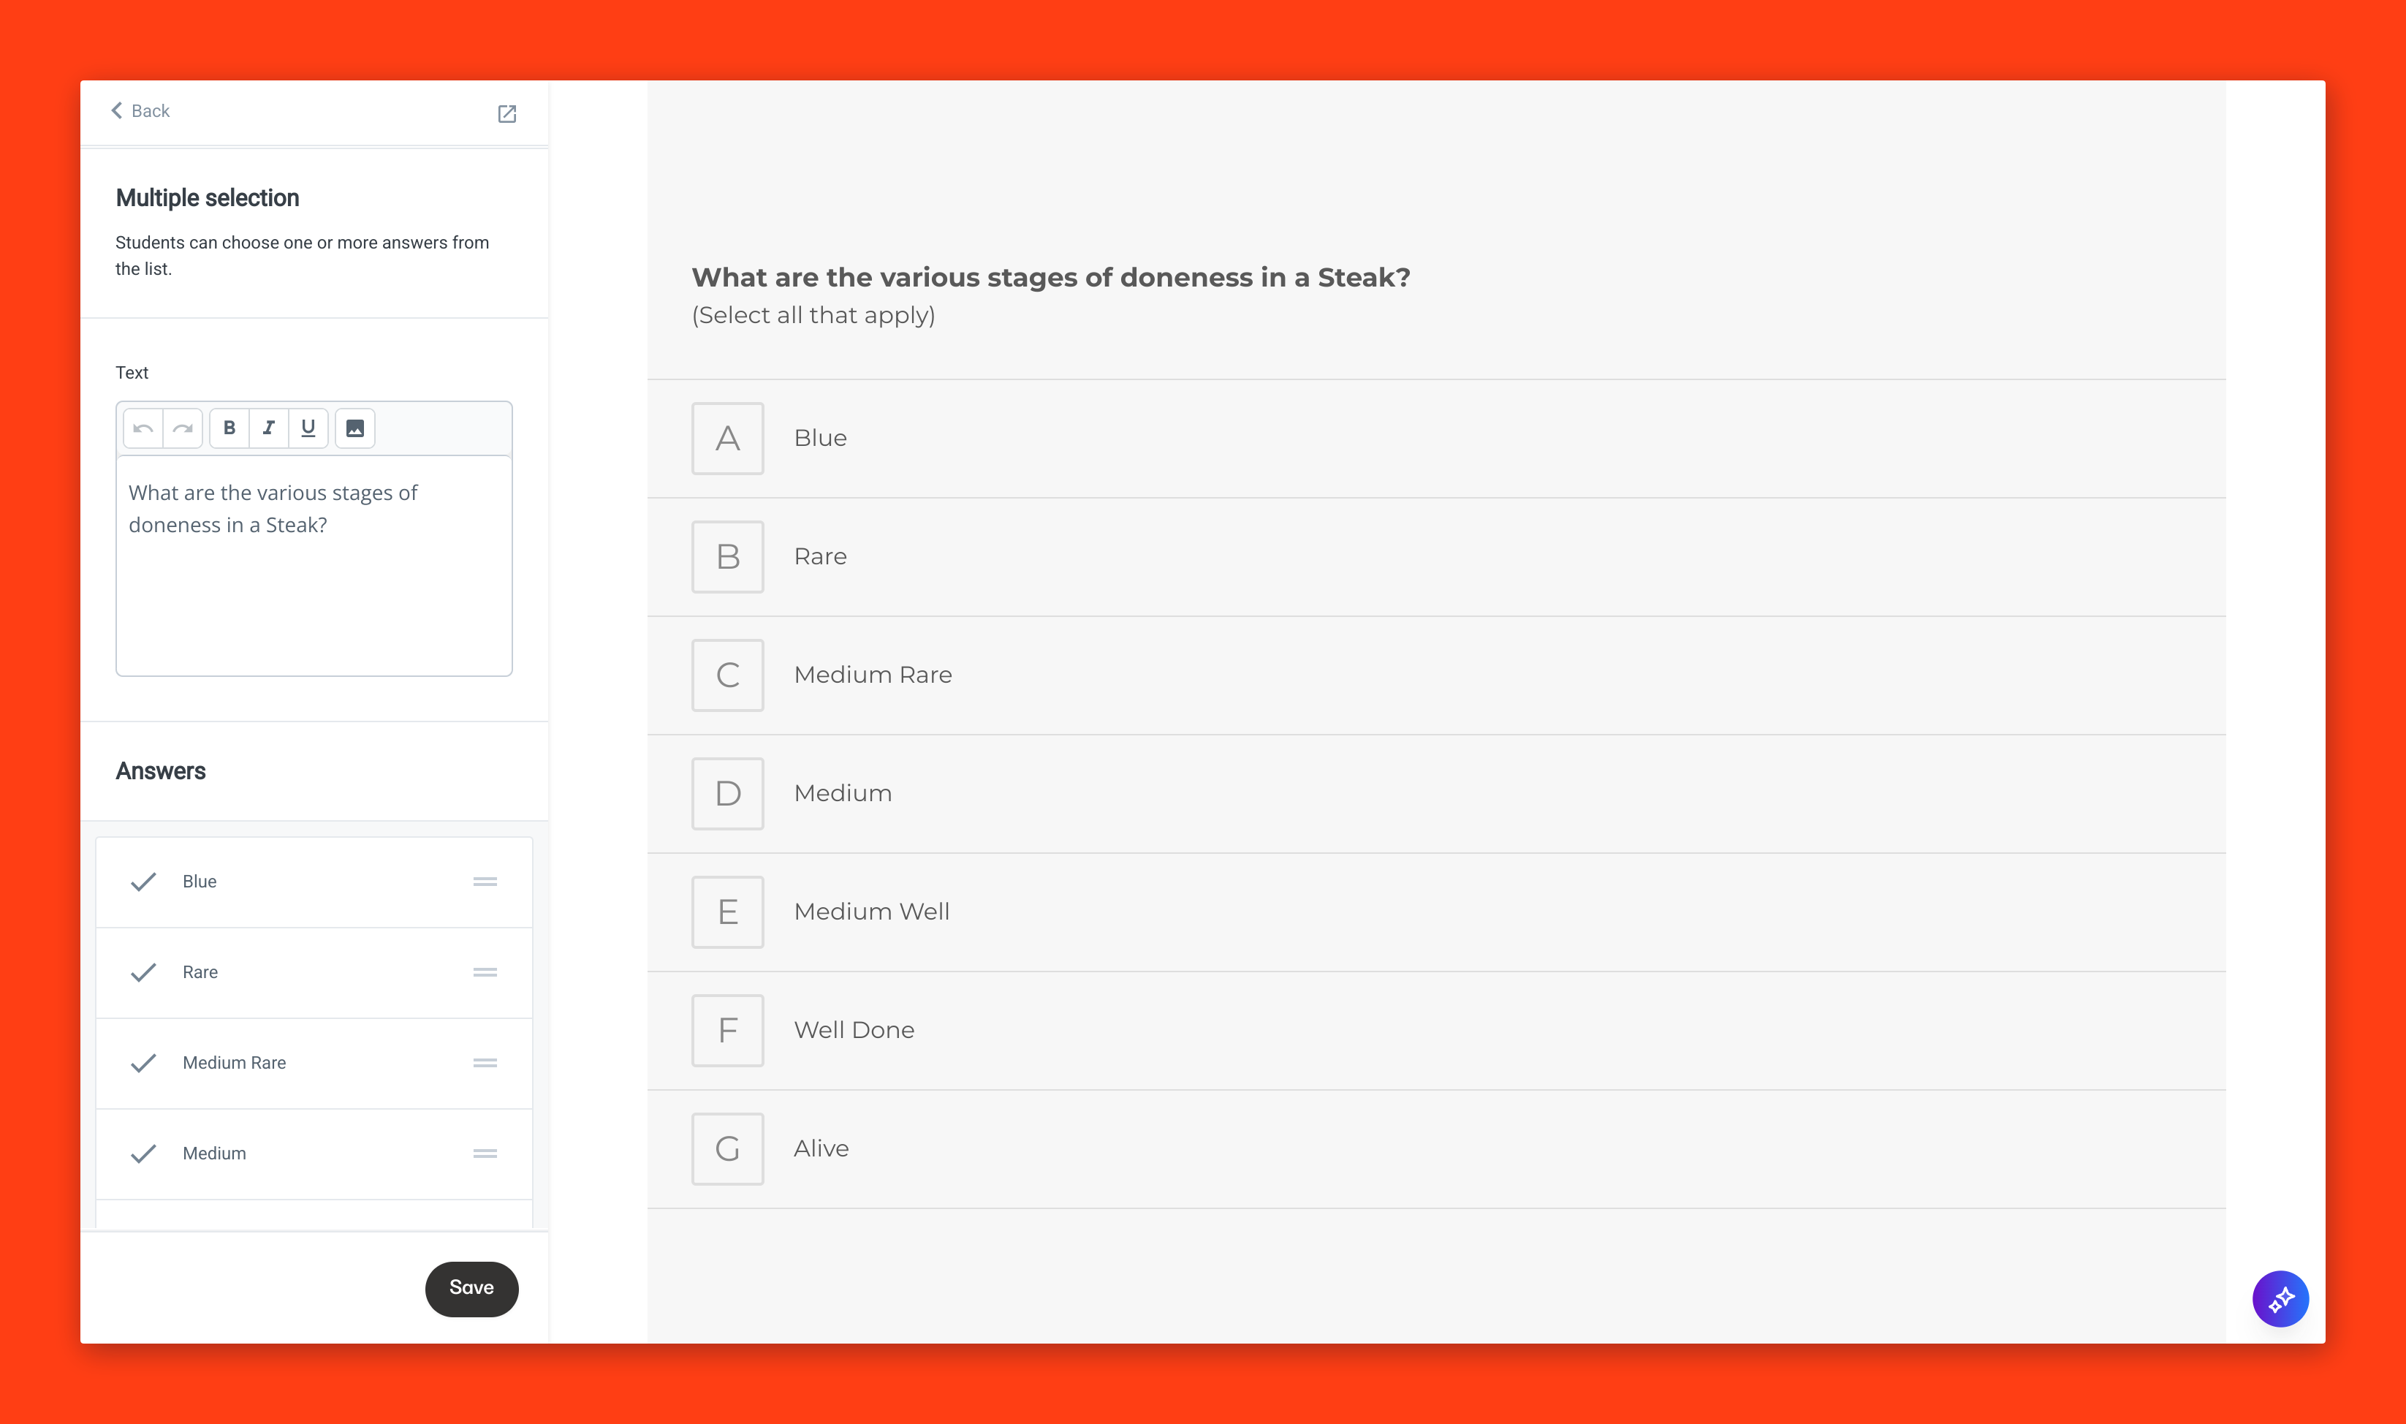2406x1424 pixels.
Task: Toggle italic formatting in text editor
Action: point(269,428)
